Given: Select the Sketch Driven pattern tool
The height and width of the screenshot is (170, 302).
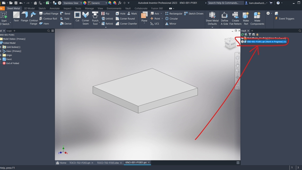Looking at the screenshot, I should [x=194, y=14].
